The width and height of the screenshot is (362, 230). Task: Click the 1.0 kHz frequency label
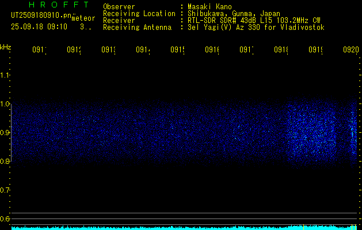coord(5,104)
